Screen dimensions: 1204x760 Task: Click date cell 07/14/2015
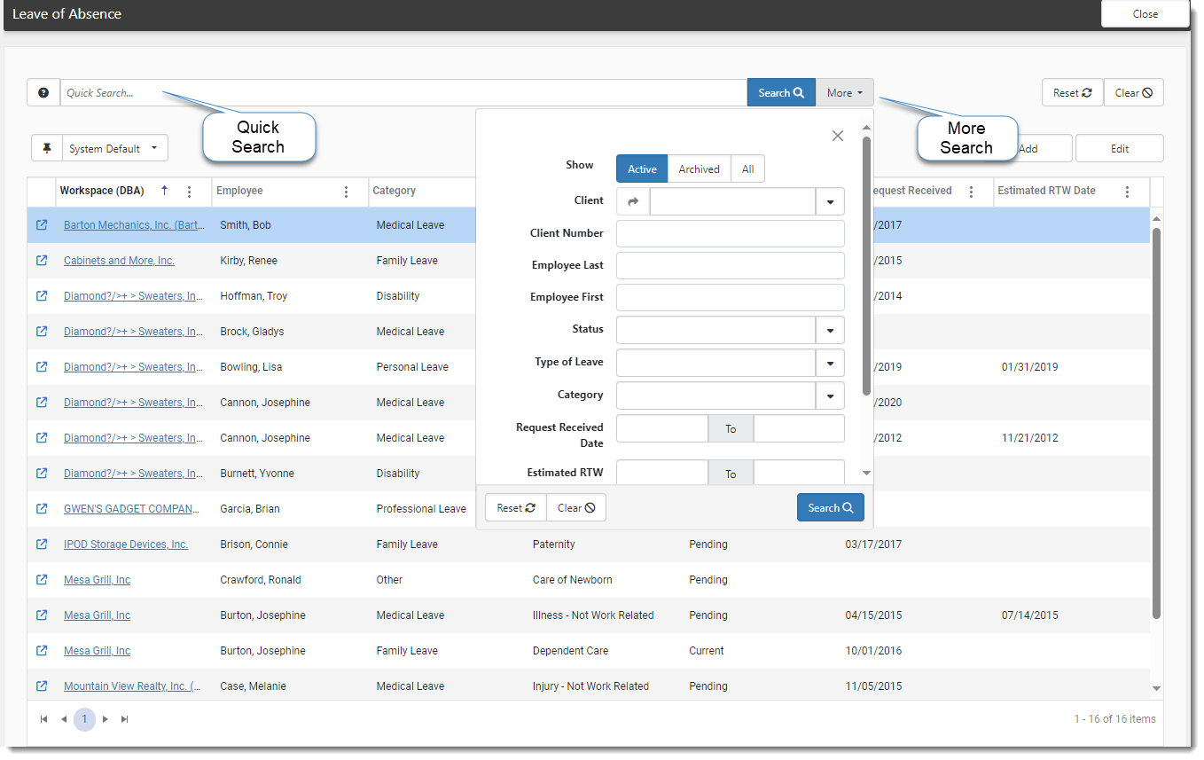[1029, 615]
